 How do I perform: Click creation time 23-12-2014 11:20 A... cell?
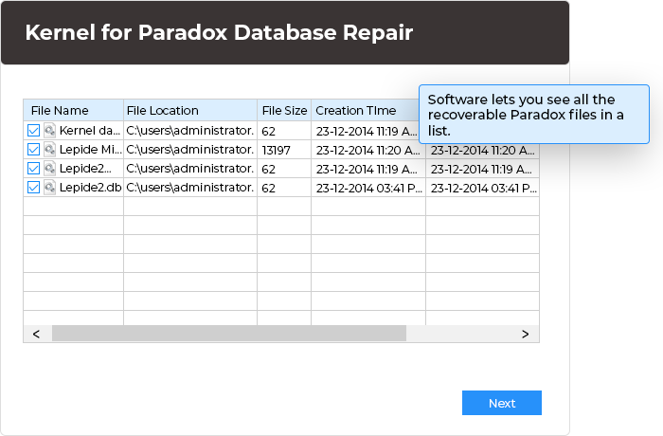pos(368,150)
